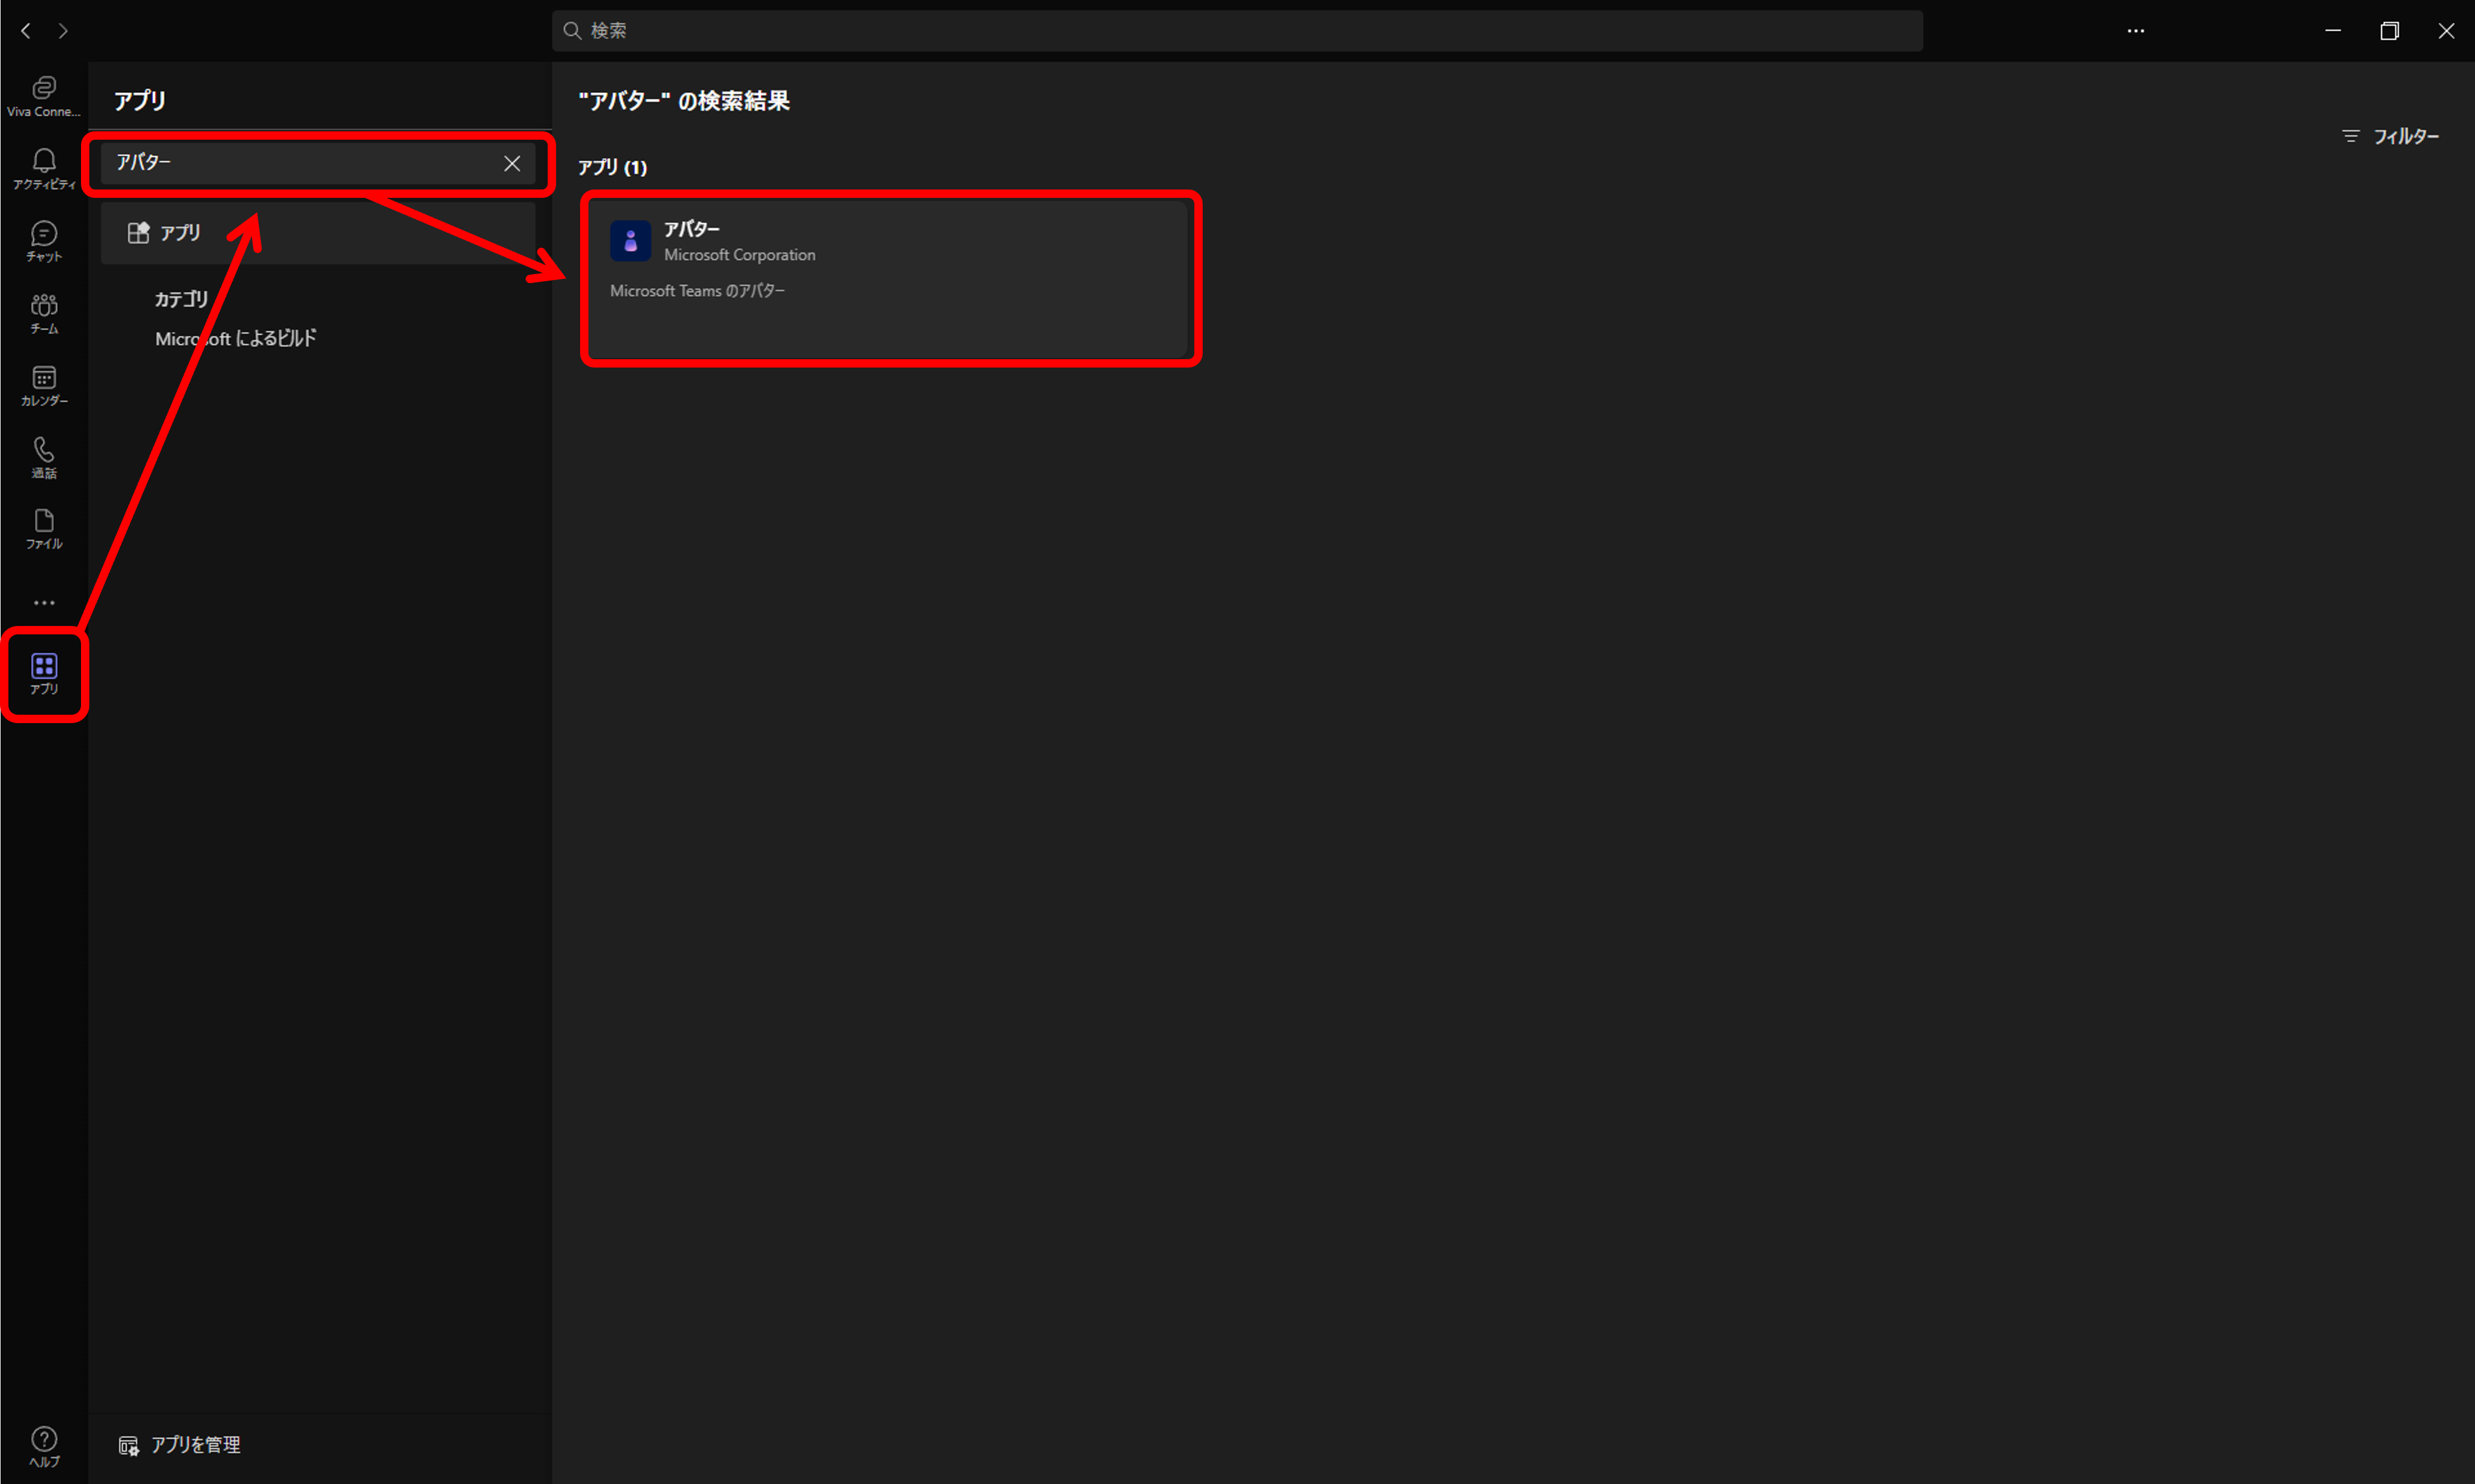Go forward with the right arrow

(x=63, y=31)
